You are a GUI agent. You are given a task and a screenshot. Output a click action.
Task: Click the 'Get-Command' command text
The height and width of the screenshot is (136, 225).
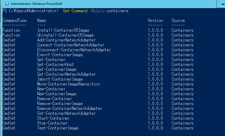(75, 11)
